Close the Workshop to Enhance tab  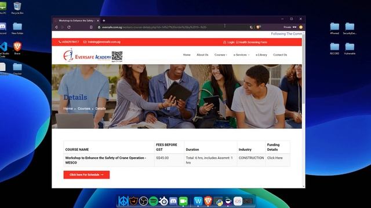(98, 21)
